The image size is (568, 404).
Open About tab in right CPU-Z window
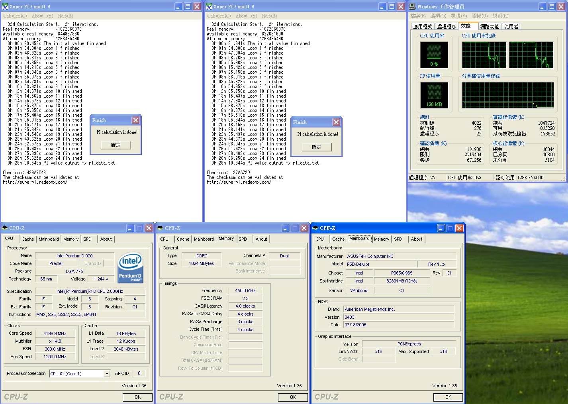point(417,239)
